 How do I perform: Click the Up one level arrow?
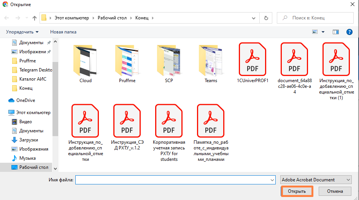point(35,18)
